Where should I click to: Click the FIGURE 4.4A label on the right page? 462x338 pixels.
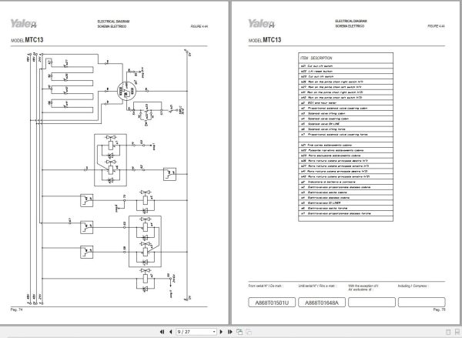click(436, 26)
